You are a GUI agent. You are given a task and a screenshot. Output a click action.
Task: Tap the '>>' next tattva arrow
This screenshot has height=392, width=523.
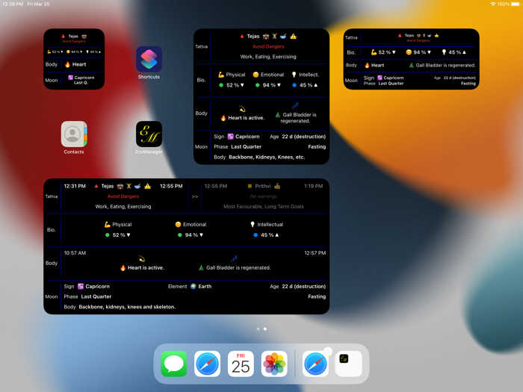pyautogui.click(x=195, y=196)
